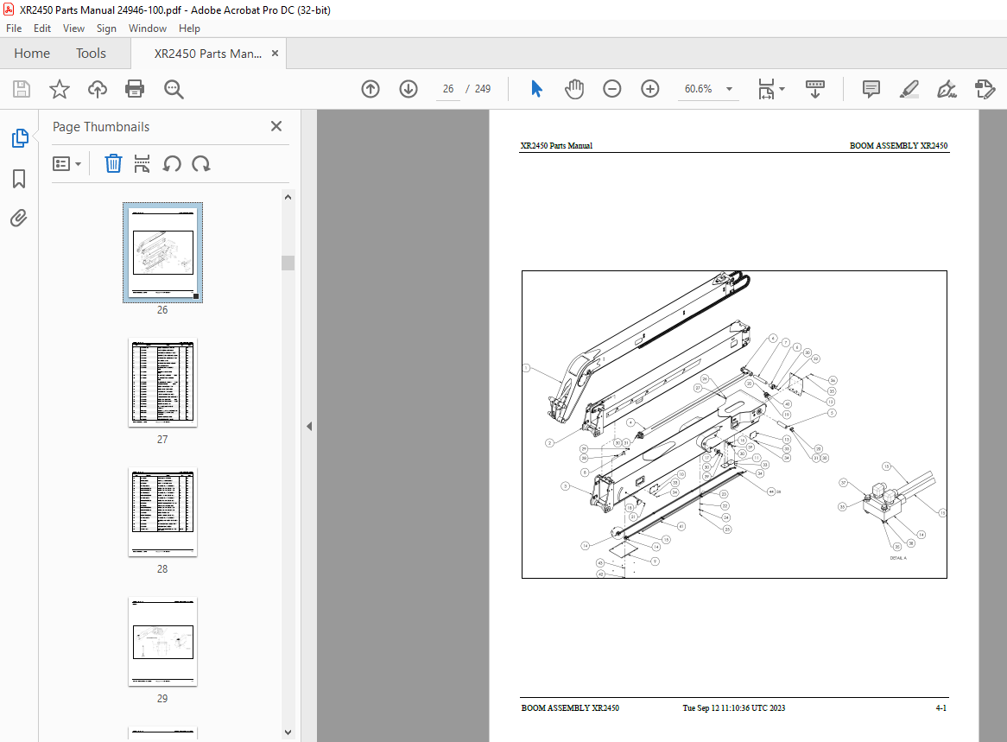Click the page number field showing 26
This screenshot has height=742, width=1007.
447,89
